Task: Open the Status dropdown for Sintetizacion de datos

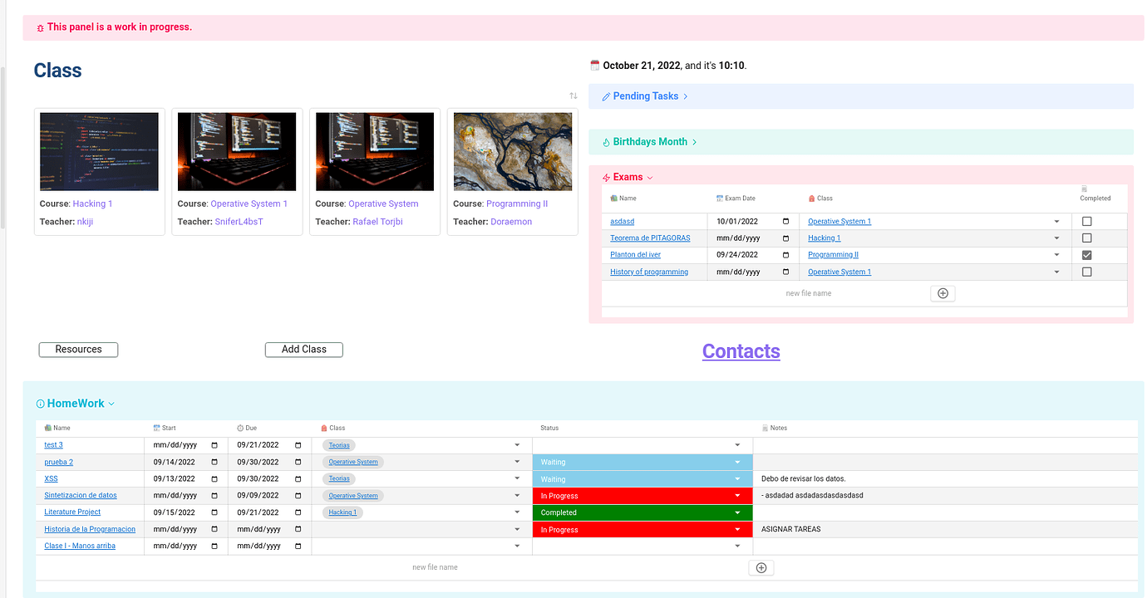Action: coord(736,495)
